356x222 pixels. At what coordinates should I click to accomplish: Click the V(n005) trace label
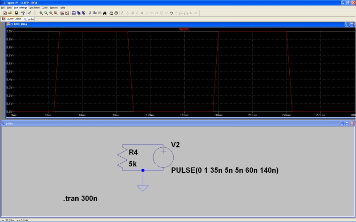pos(184,29)
